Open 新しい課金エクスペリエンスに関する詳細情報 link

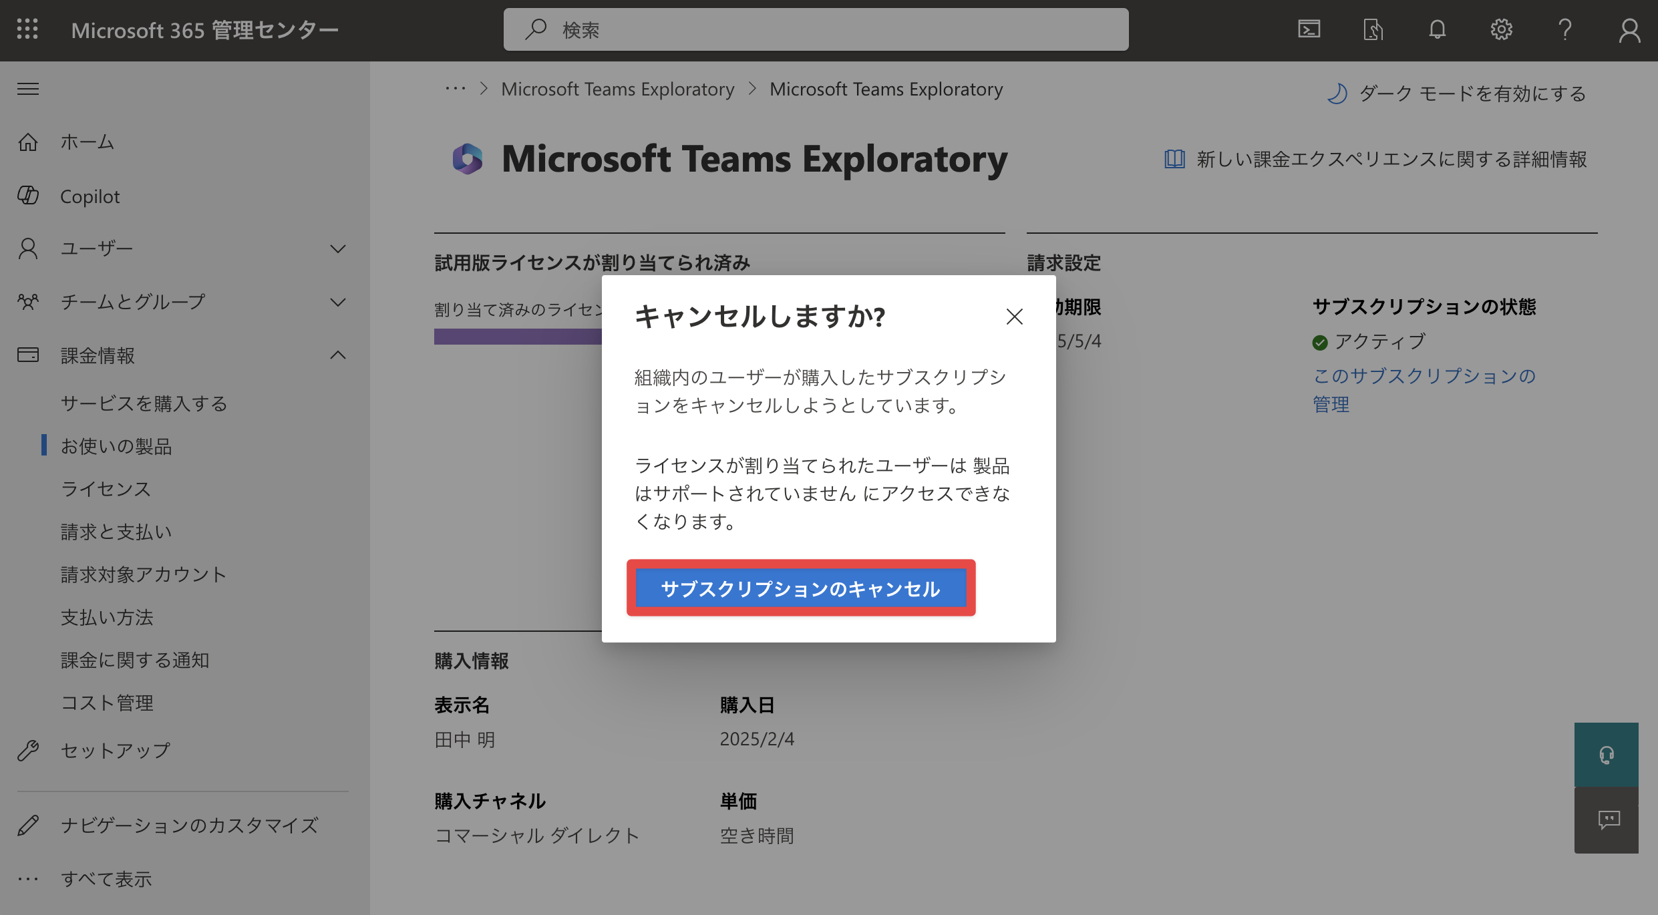click(1391, 159)
